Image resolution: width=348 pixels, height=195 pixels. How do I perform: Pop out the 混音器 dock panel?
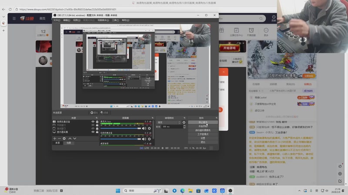(153, 118)
